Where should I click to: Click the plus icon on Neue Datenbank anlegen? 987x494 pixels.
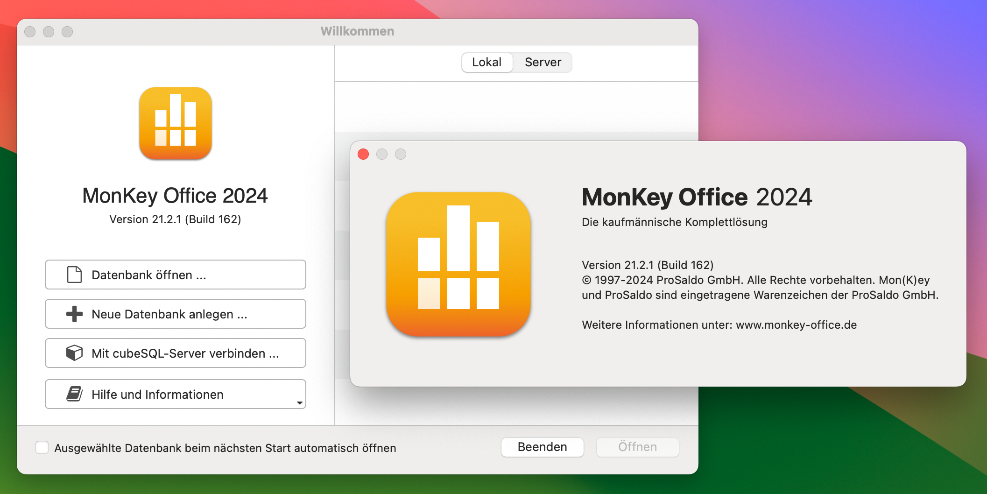click(x=74, y=314)
